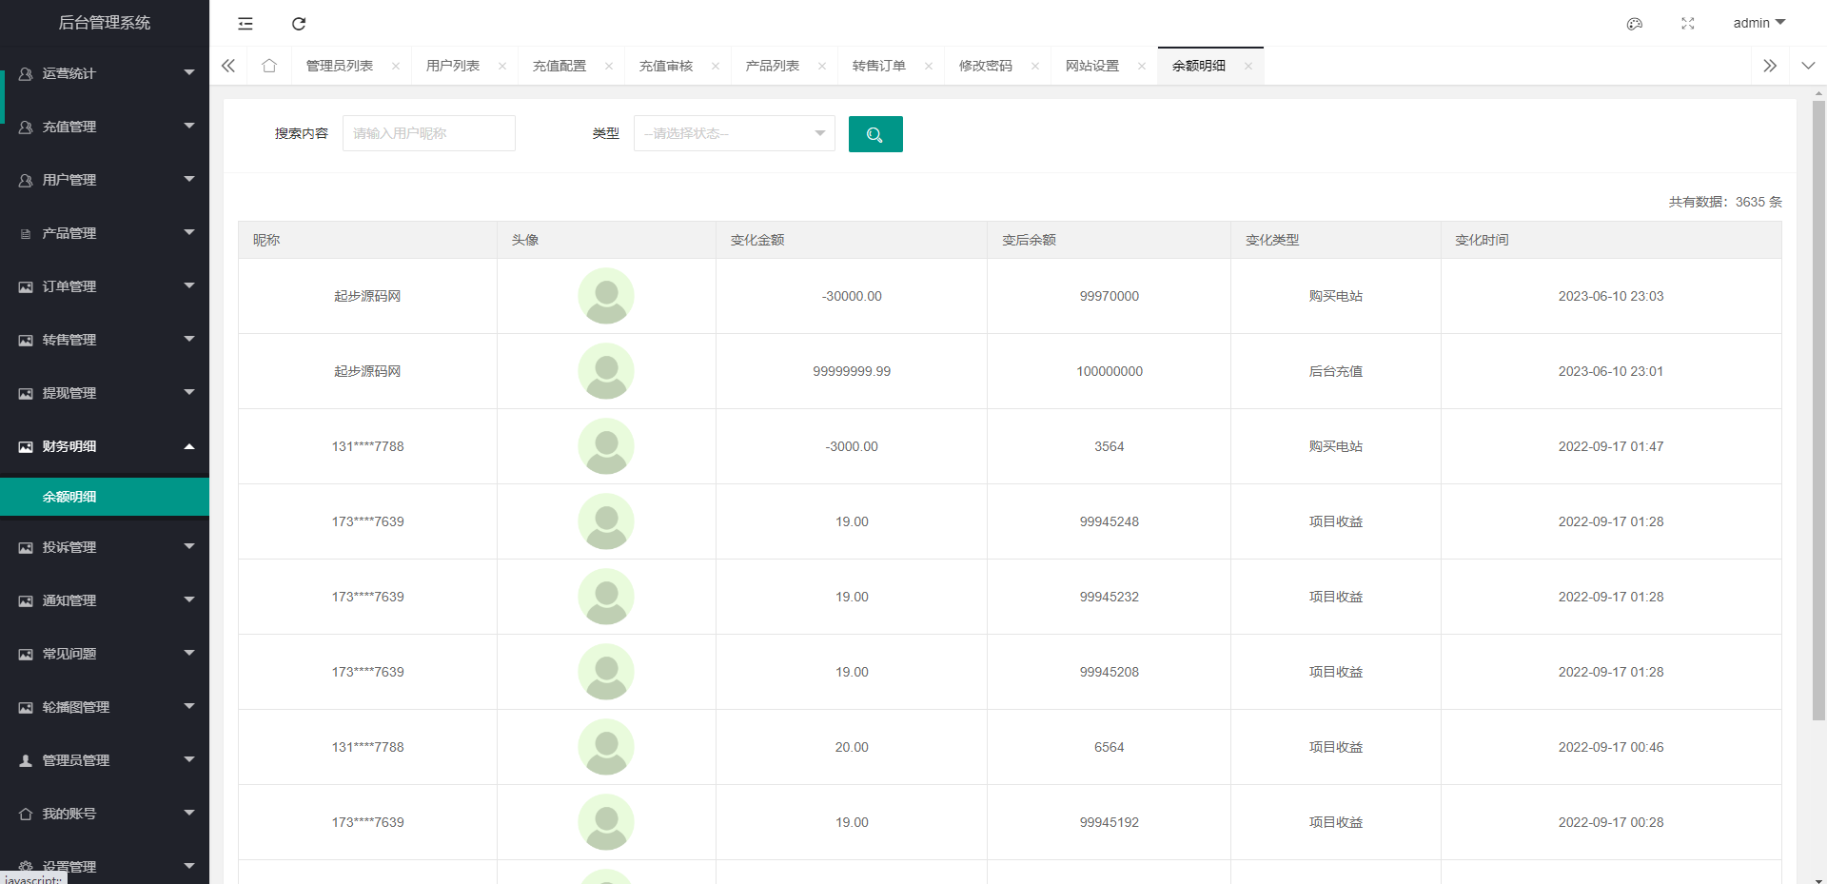
Task: Switch to the 充值审核 tab
Action: [x=666, y=66]
